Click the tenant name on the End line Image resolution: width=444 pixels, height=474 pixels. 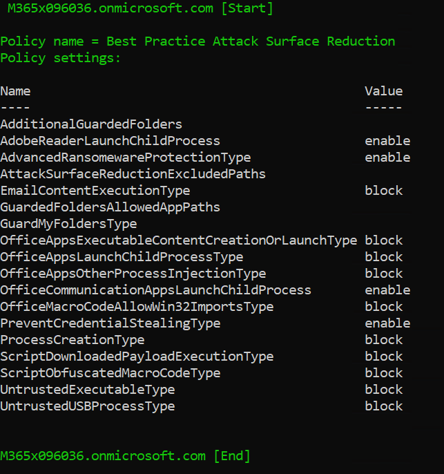[102, 456]
